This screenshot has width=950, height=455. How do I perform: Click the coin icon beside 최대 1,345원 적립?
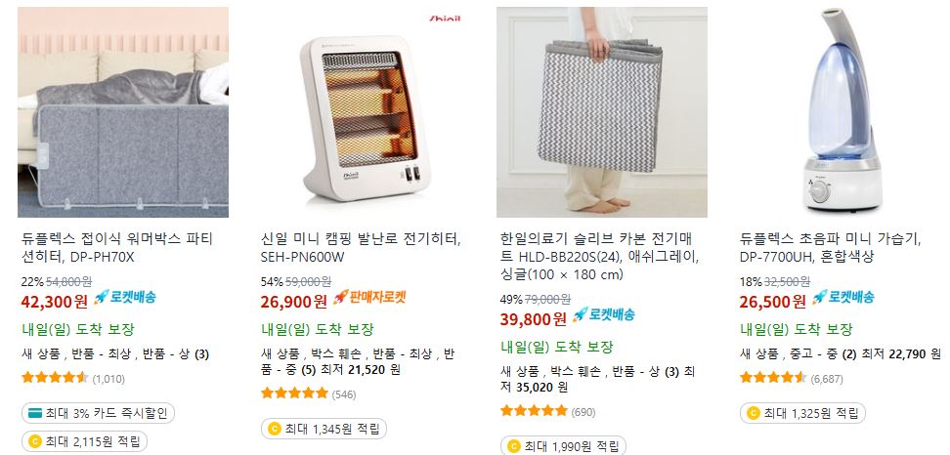tap(275, 429)
